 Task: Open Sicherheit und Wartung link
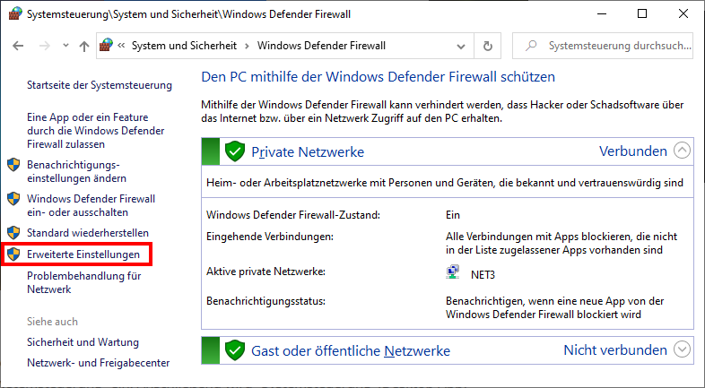[x=83, y=342]
